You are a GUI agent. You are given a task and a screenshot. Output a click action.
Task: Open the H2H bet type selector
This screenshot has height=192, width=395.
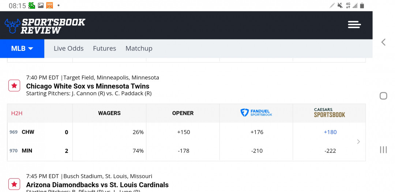(x=17, y=113)
